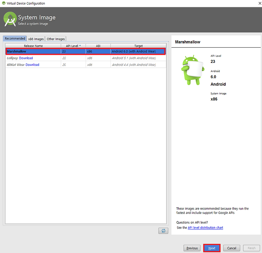The image size is (262, 253).
Task: Click the Cancel button
Action: click(x=231, y=248)
